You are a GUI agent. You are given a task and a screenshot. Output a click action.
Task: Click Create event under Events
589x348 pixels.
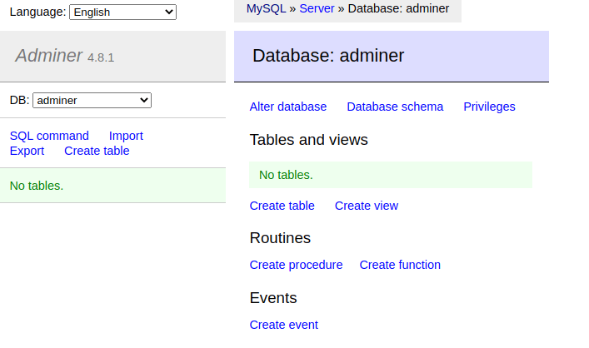pyautogui.click(x=284, y=325)
